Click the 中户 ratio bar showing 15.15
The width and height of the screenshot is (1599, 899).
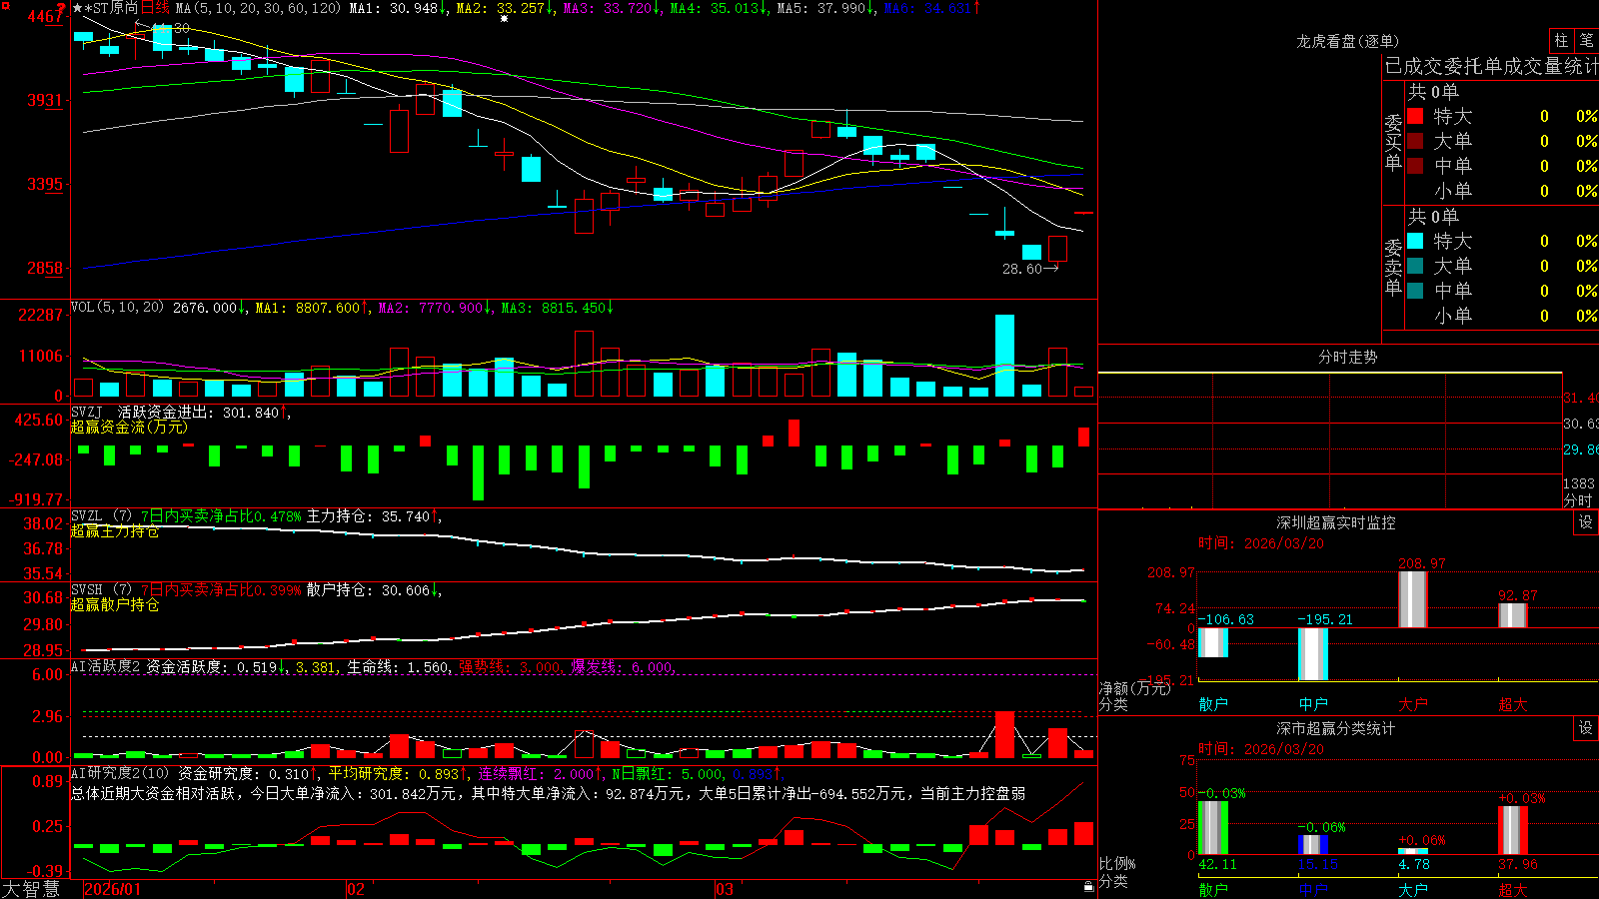(x=1313, y=845)
